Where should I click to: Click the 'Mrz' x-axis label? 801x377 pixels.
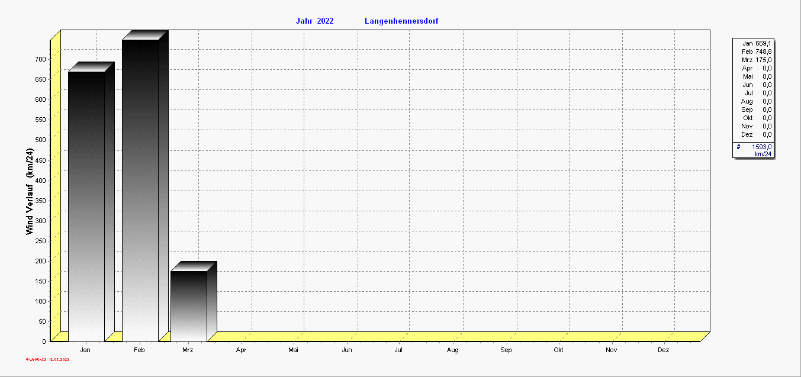pos(188,350)
